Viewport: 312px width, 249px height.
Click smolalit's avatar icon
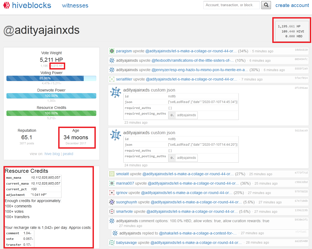coord(112,174)
